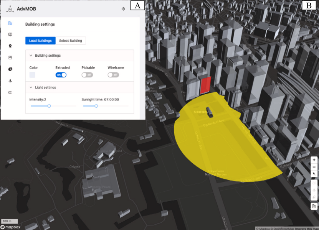The height and width of the screenshot is (230, 319).
Task: Click the Load Buildings button
Action: click(40, 41)
